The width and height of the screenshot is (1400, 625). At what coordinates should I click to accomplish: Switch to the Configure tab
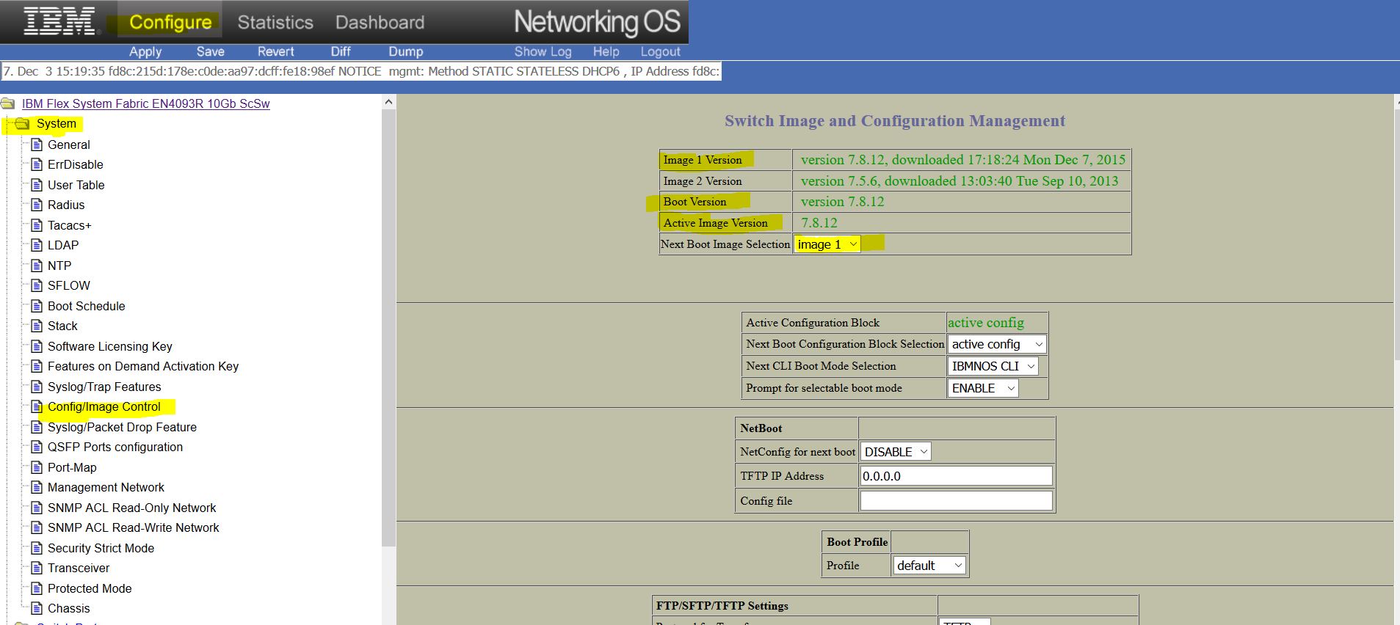(170, 22)
